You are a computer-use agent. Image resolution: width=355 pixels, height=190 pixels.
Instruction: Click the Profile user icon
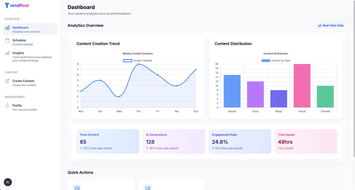(x=7, y=105)
